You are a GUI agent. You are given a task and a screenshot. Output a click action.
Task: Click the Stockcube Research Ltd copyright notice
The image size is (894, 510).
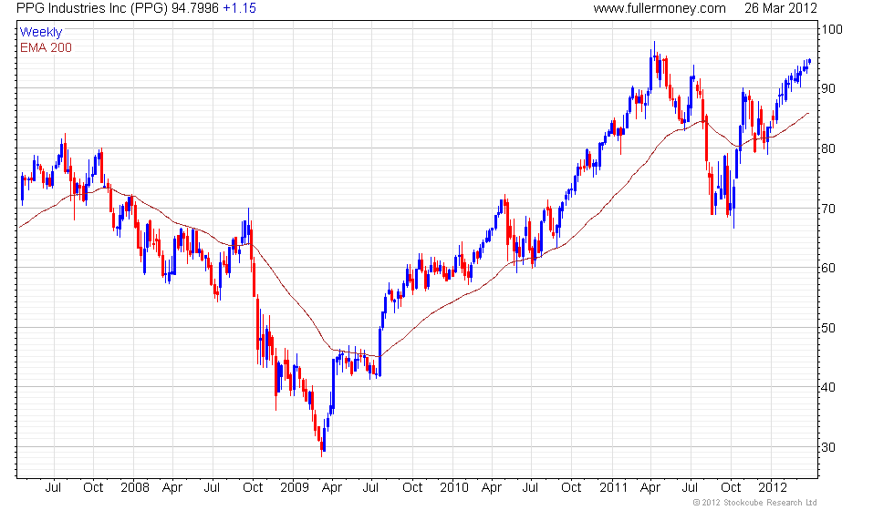click(x=754, y=503)
